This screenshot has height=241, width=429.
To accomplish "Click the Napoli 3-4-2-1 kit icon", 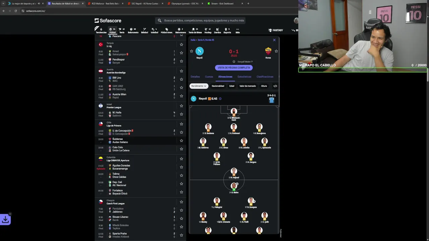I will 271,100.
